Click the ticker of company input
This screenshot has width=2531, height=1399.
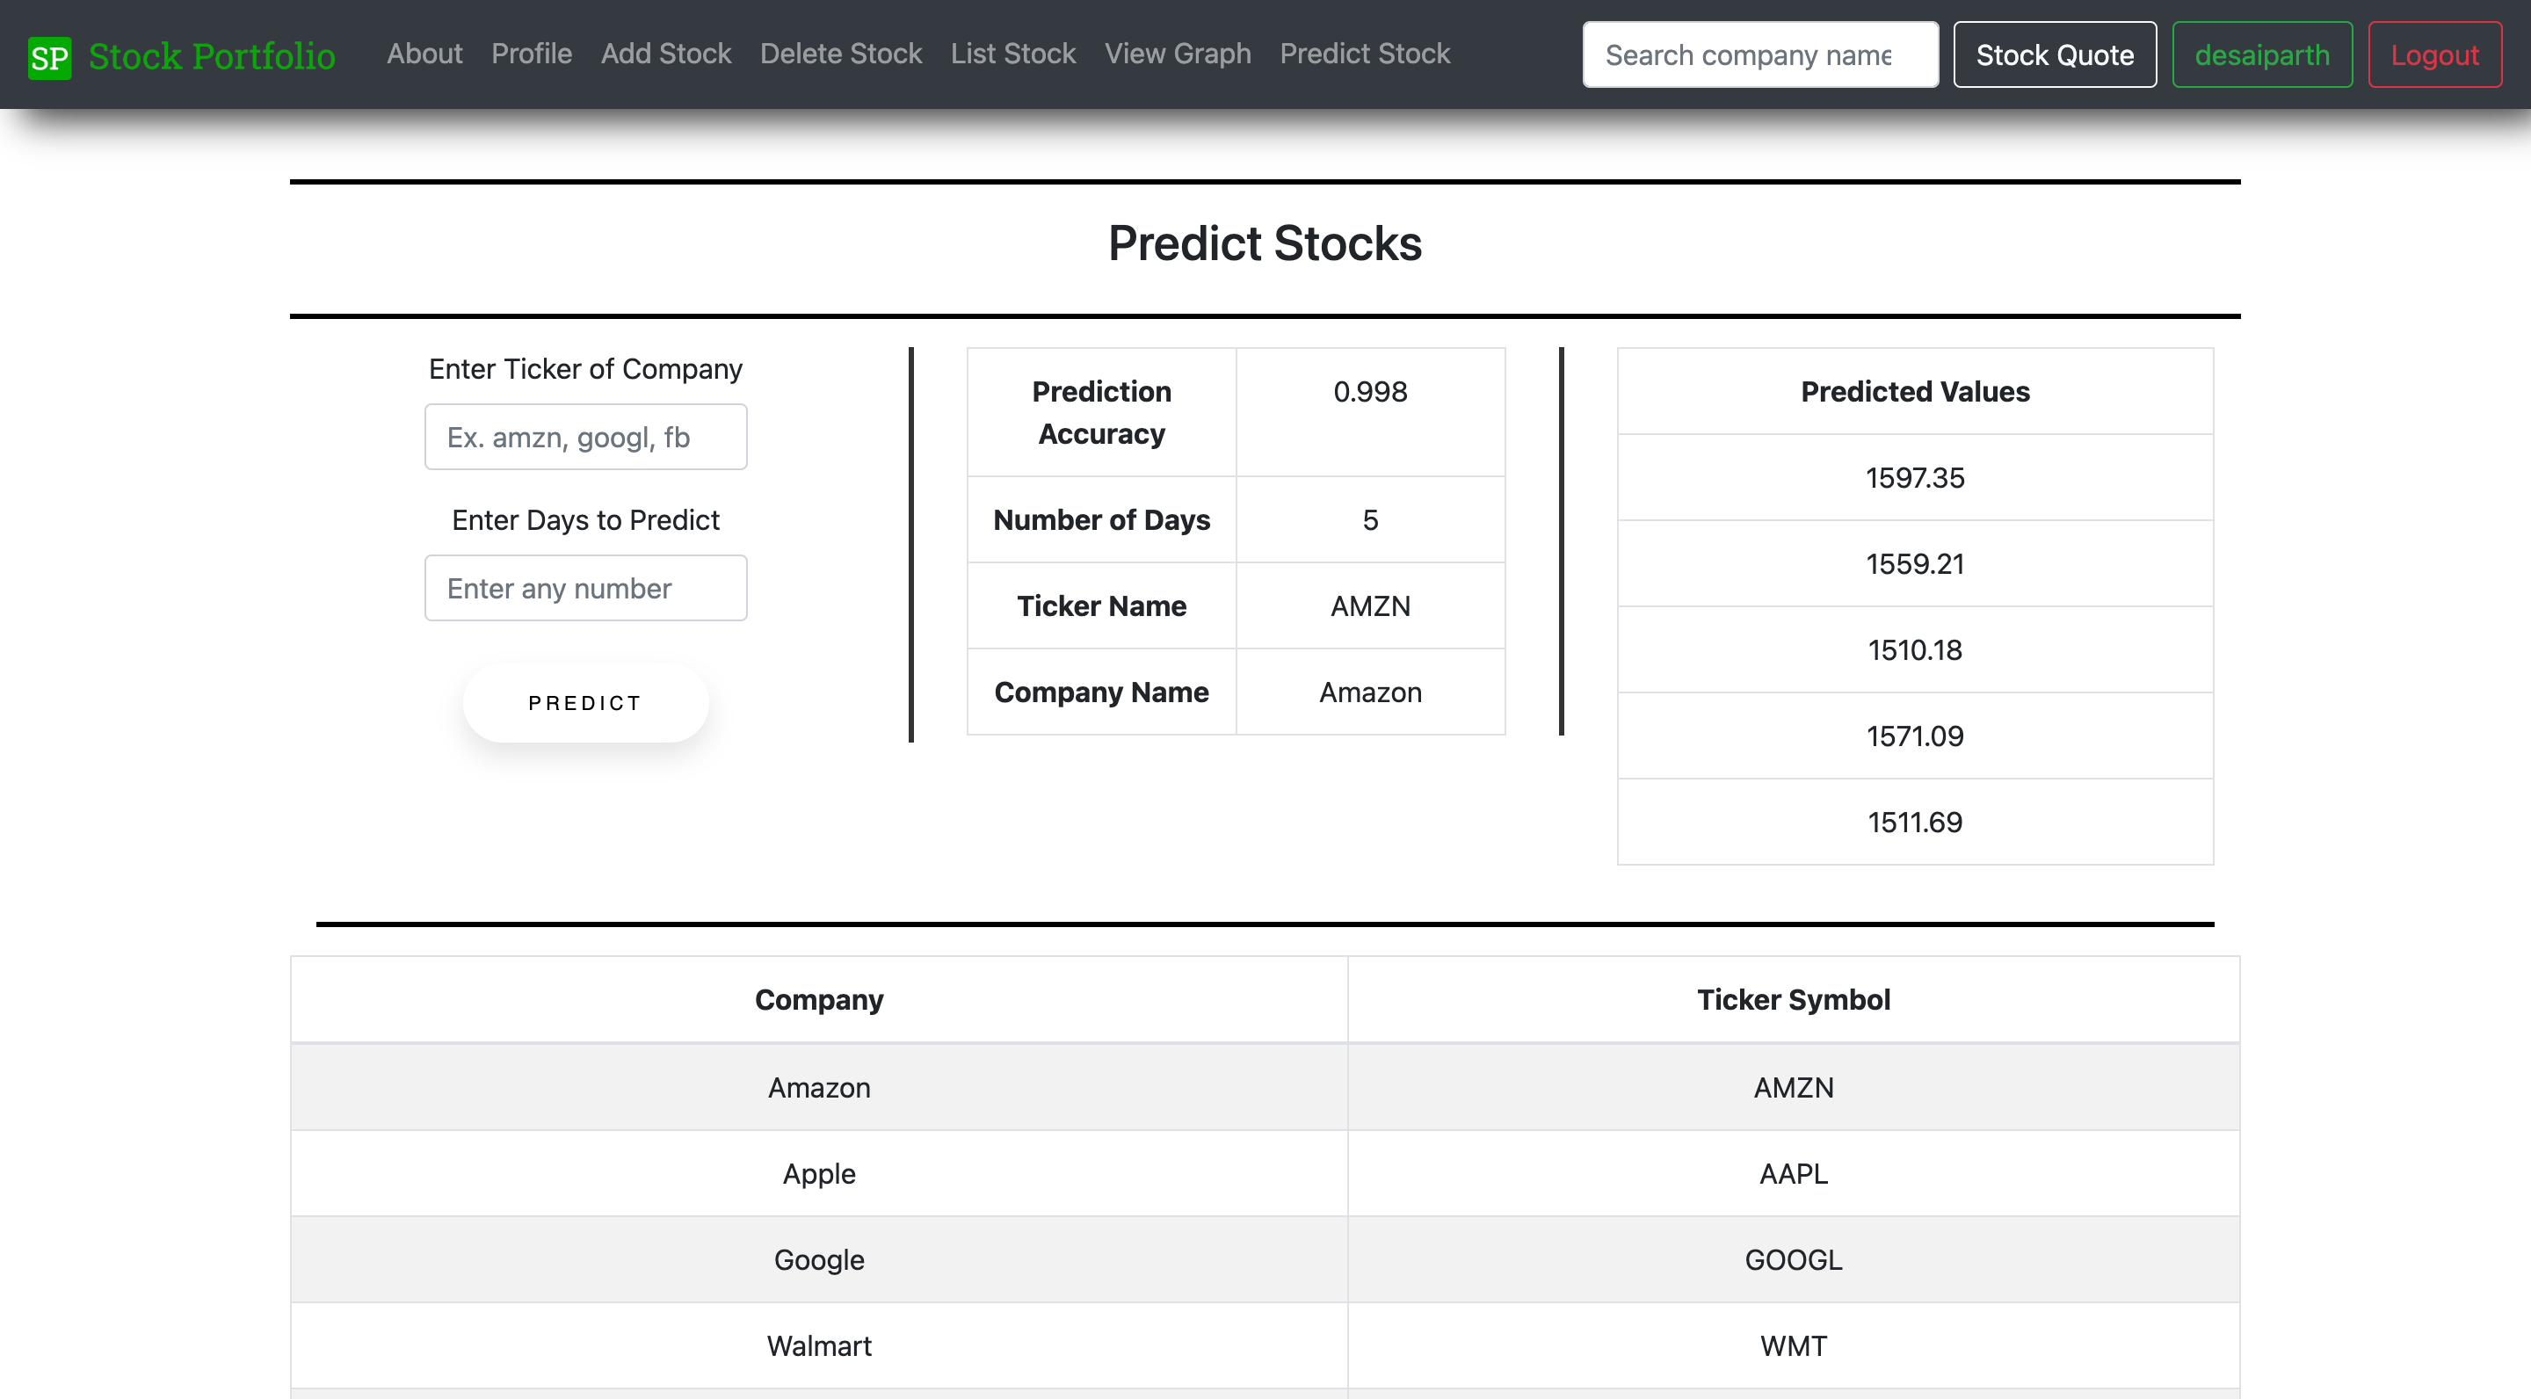coord(584,438)
